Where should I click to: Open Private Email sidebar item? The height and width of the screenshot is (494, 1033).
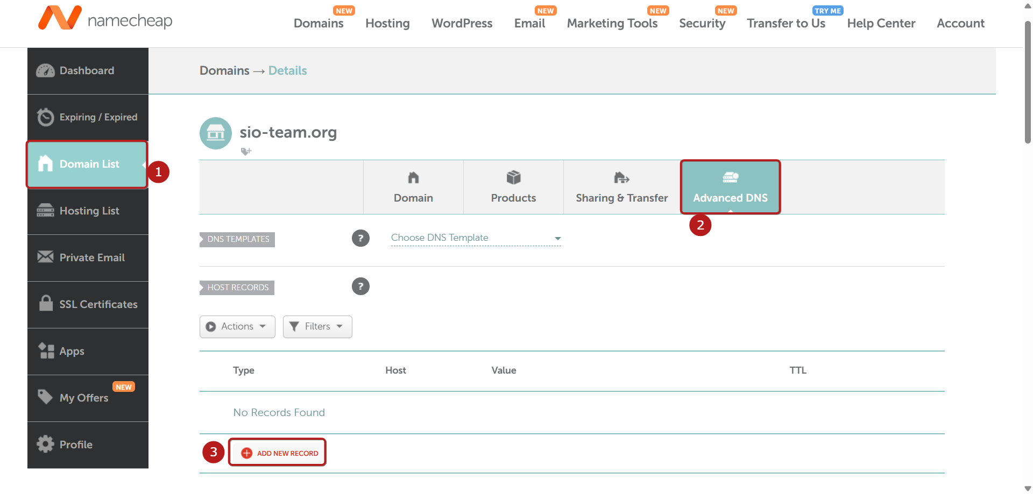pyautogui.click(x=88, y=257)
